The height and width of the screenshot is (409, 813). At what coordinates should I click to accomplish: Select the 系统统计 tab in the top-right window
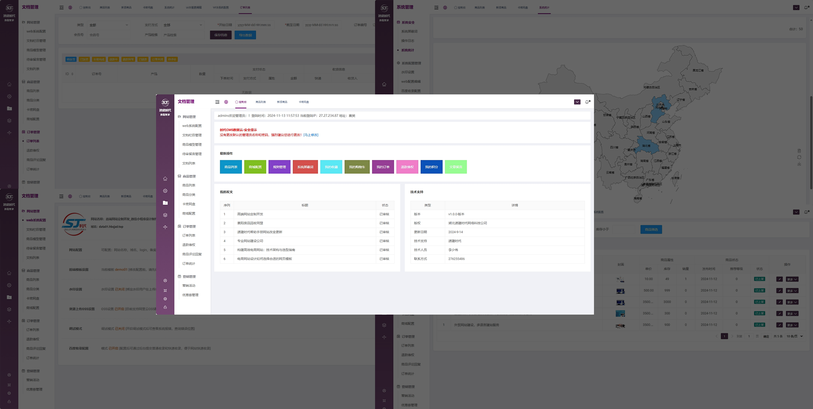click(x=544, y=8)
